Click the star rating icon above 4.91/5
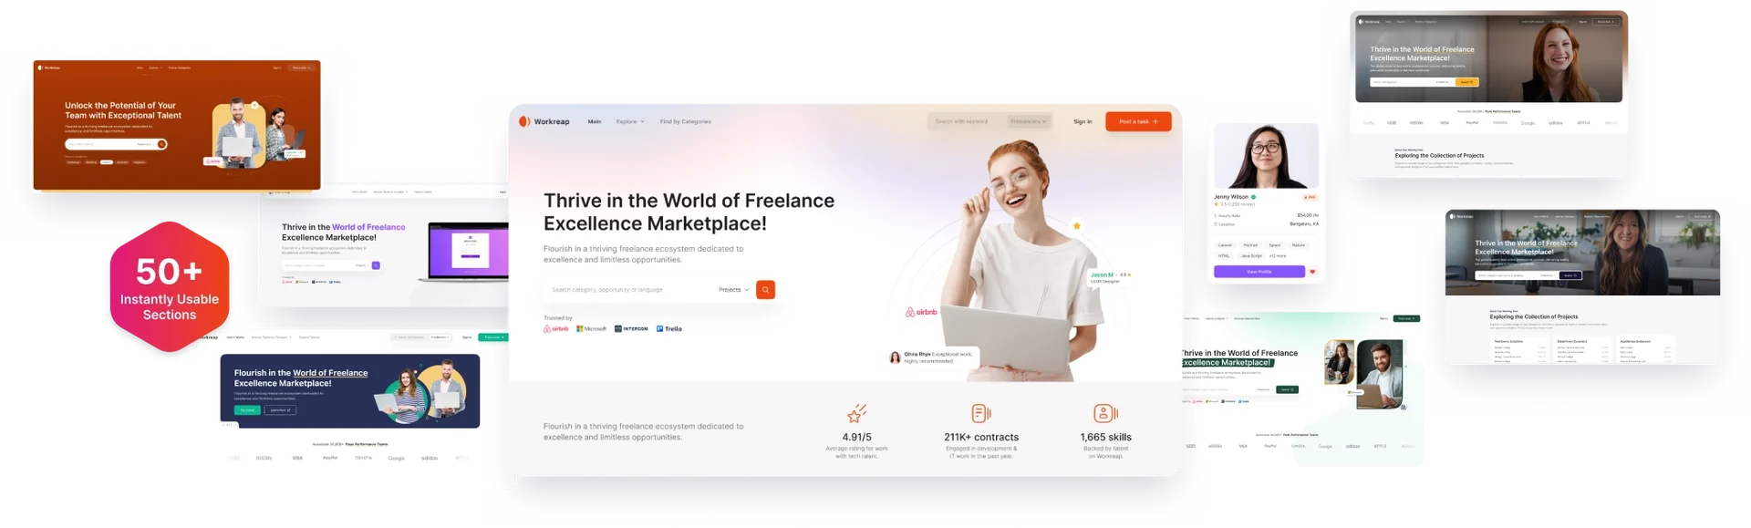1751x528 pixels. [x=856, y=414]
